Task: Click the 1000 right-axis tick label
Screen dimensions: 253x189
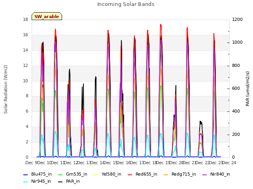Action: coord(237,43)
